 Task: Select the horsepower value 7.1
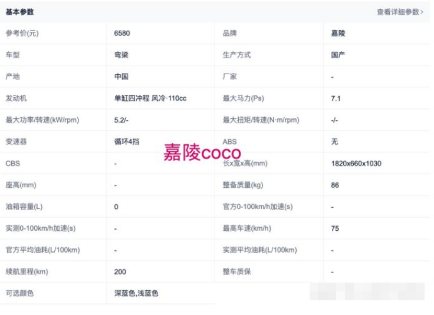(x=336, y=98)
